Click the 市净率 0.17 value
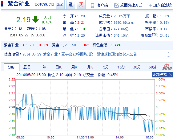The width and height of the screenshot is (173, 140). coord(163,29)
